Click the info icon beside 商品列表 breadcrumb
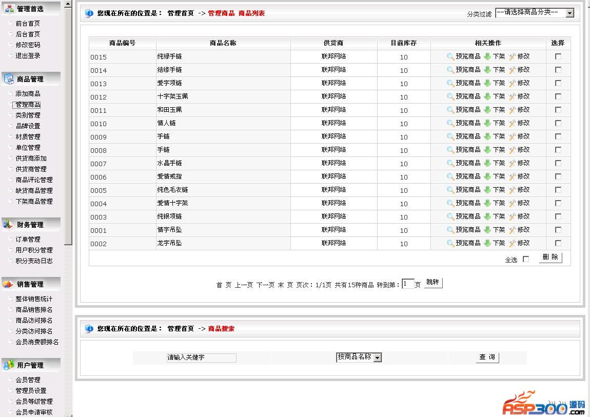 tap(89, 13)
